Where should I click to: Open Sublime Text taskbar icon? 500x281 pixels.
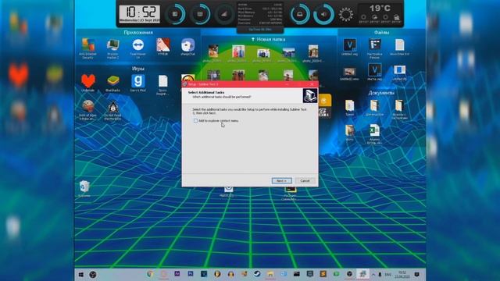(x=323, y=274)
